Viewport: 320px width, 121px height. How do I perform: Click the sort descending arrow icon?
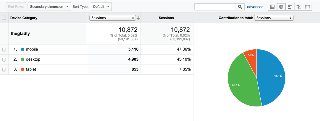click(x=138, y=18)
